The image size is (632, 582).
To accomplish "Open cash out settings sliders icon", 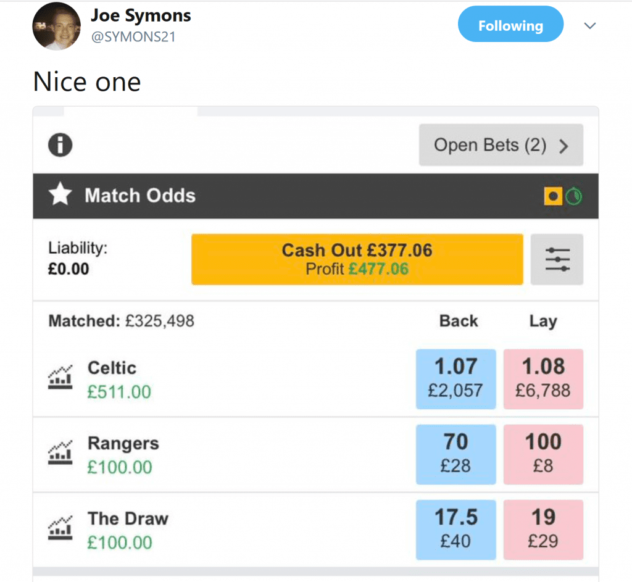I will 557,259.
